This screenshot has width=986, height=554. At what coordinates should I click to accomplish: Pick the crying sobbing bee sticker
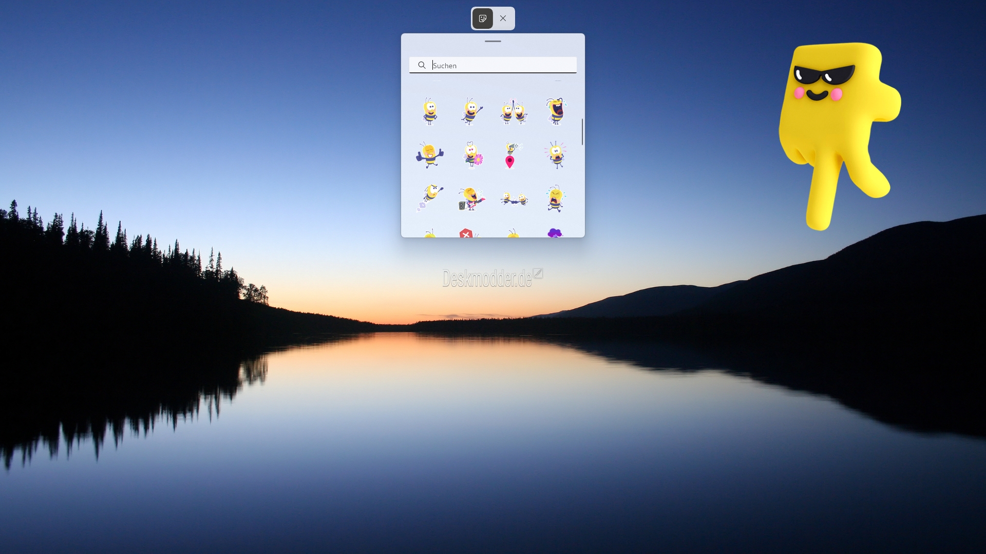coord(556,198)
